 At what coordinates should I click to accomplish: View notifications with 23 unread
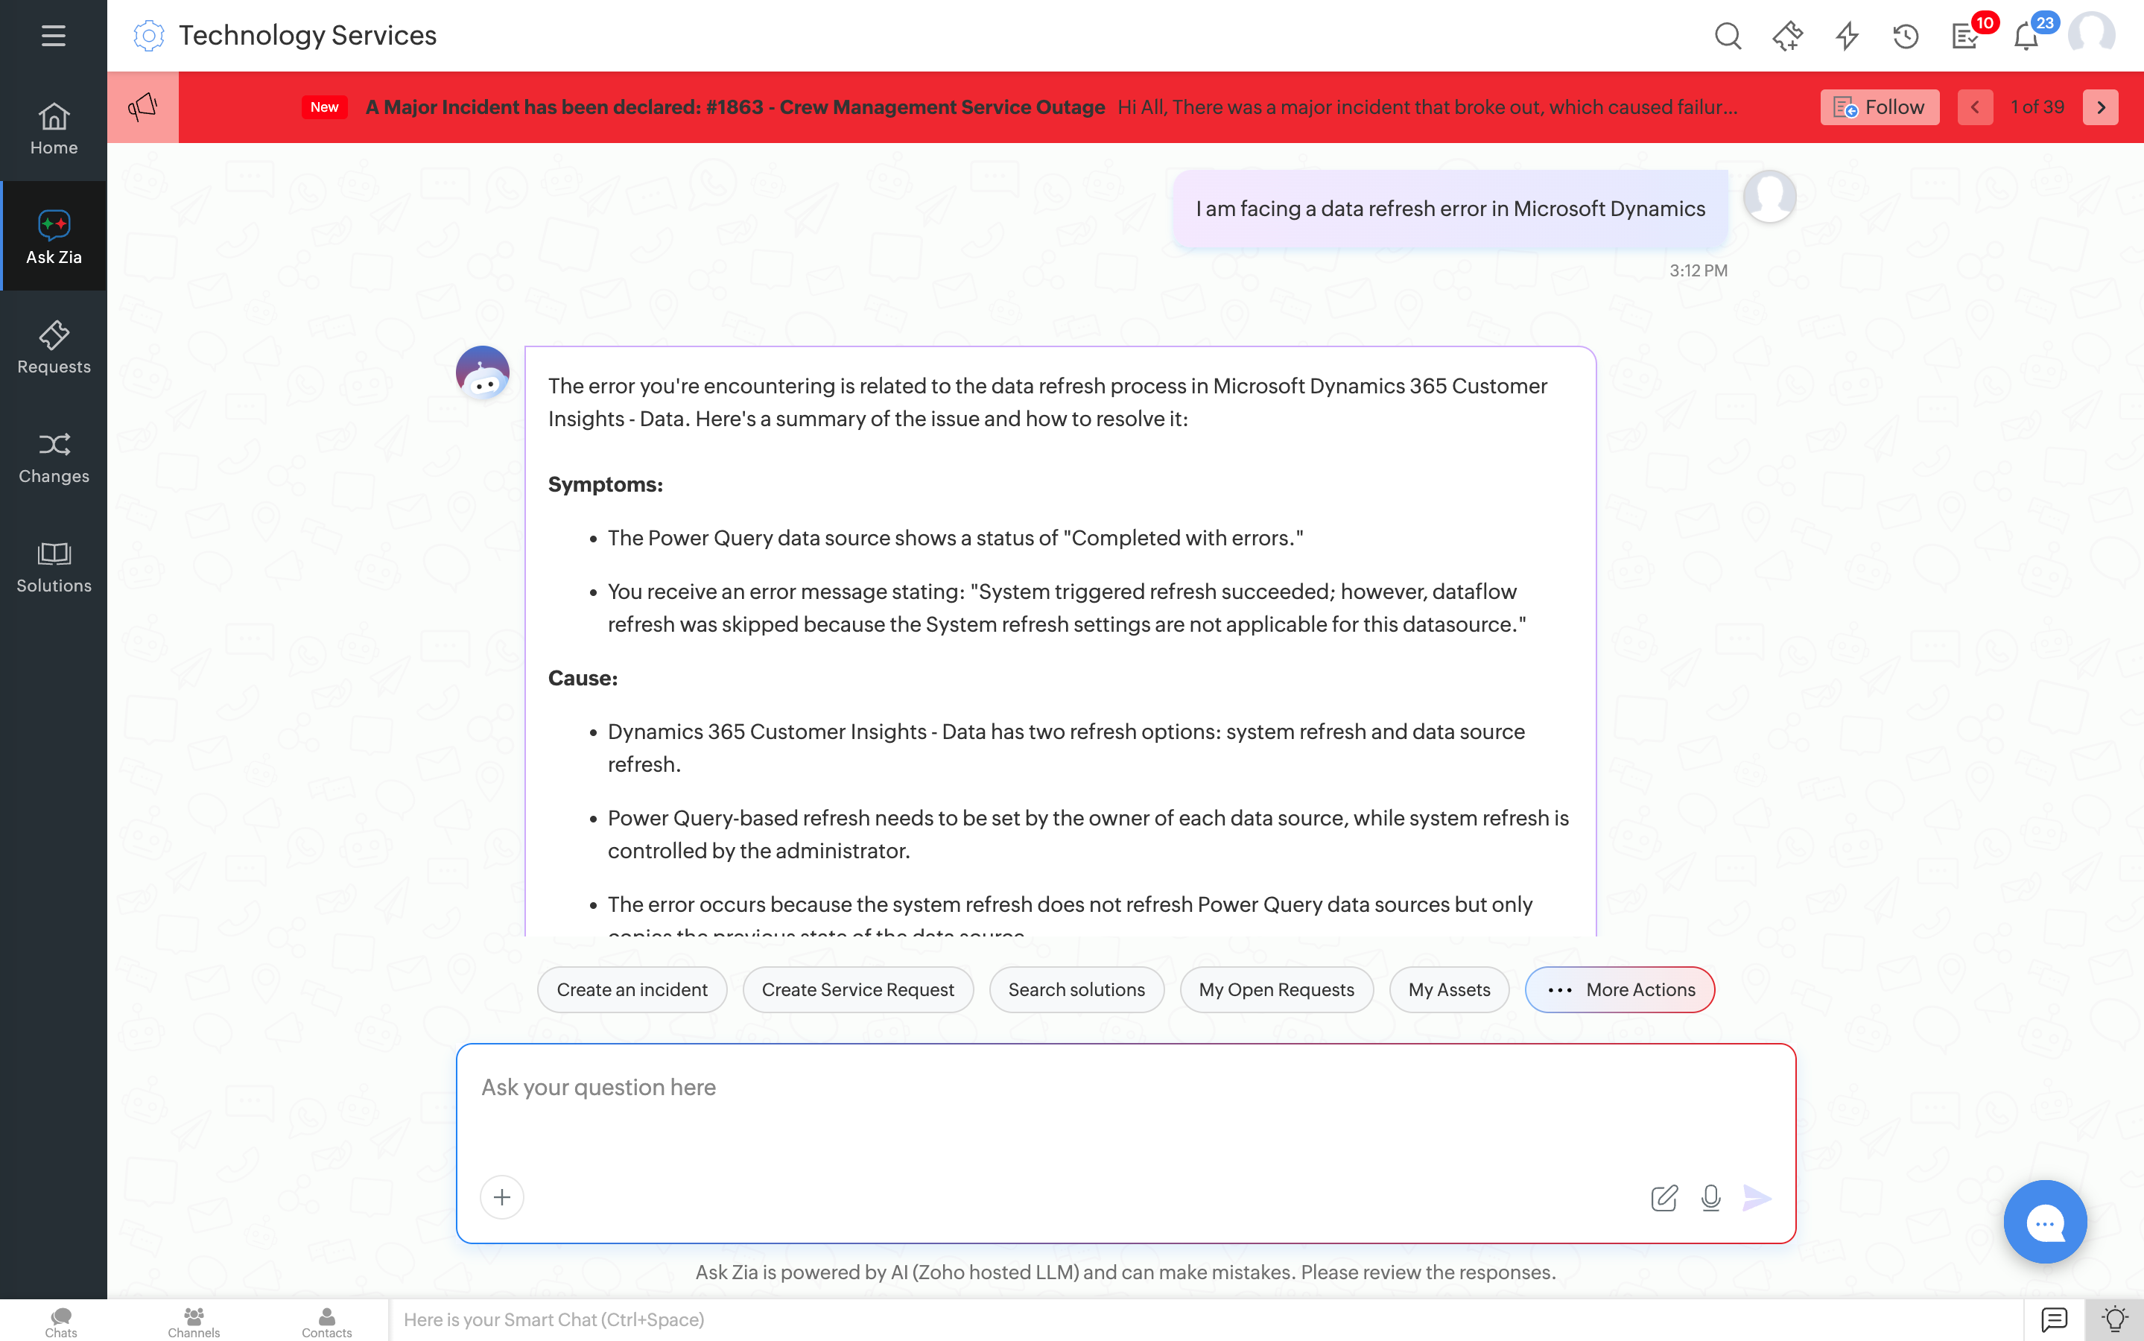tap(2026, 36)
